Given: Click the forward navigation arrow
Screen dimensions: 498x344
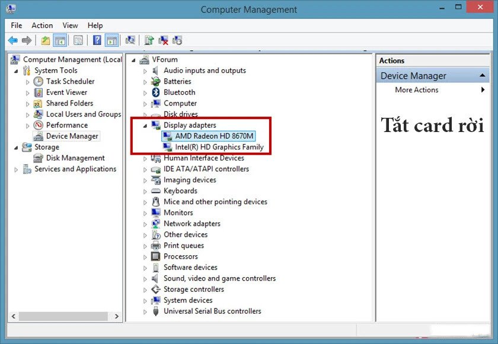Looking at the screenshot, I should pos(26,40).
